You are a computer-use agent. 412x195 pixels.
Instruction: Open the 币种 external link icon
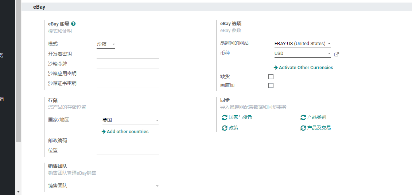[337, 55]
